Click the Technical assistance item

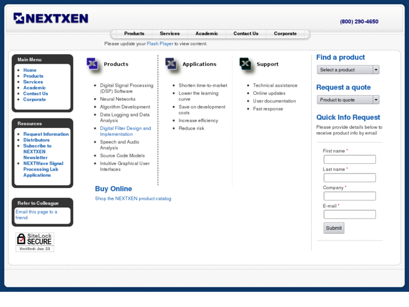pos(275,86)
